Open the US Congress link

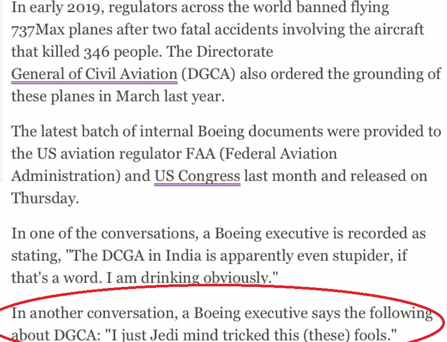tap(198, 176)
